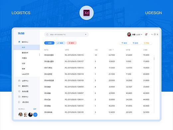Image resolution: width=173 pixels, height=130 pixels.
Task: Click the cell with value 52.5000
Action: (146, 112)
